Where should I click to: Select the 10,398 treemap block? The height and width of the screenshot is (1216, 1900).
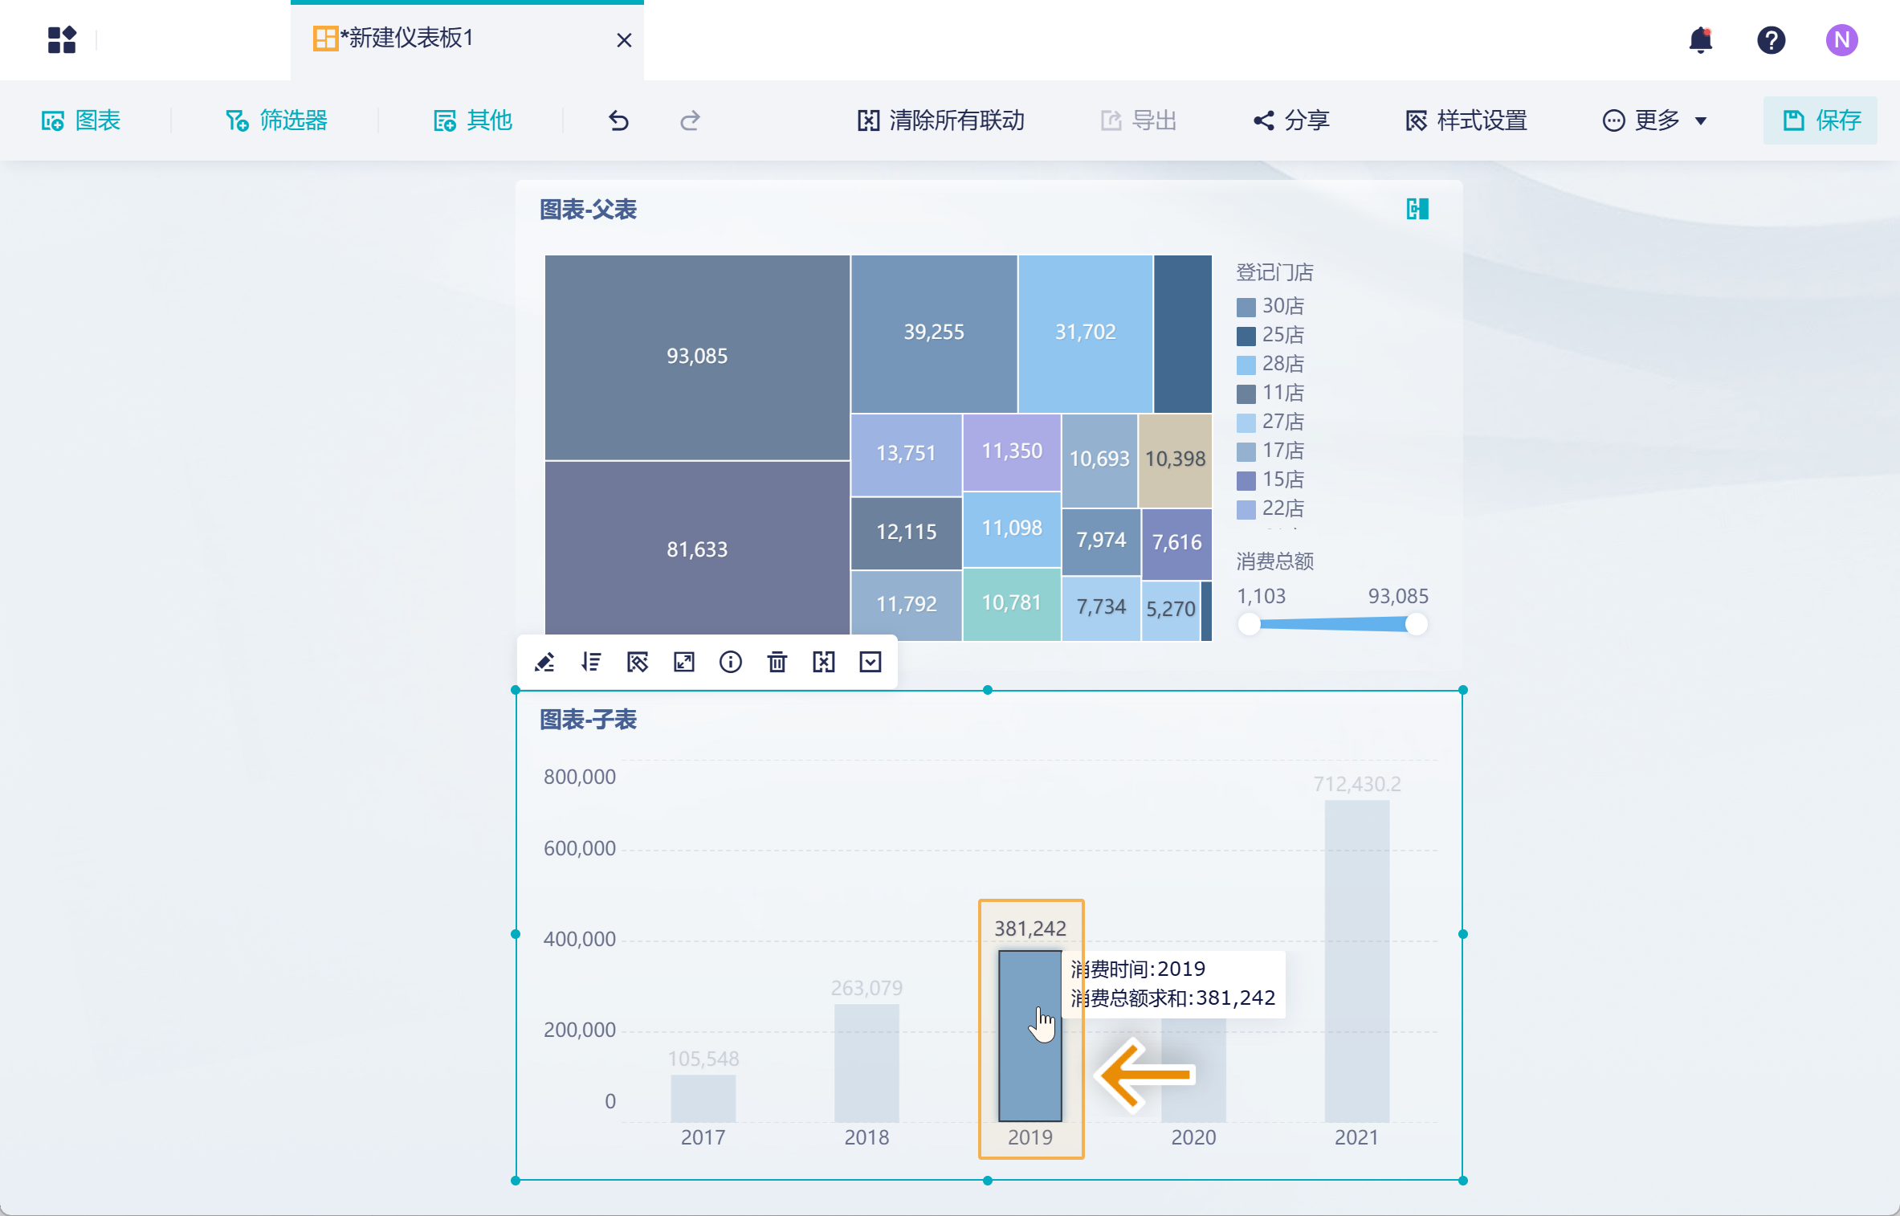[x=1176, y=460]
